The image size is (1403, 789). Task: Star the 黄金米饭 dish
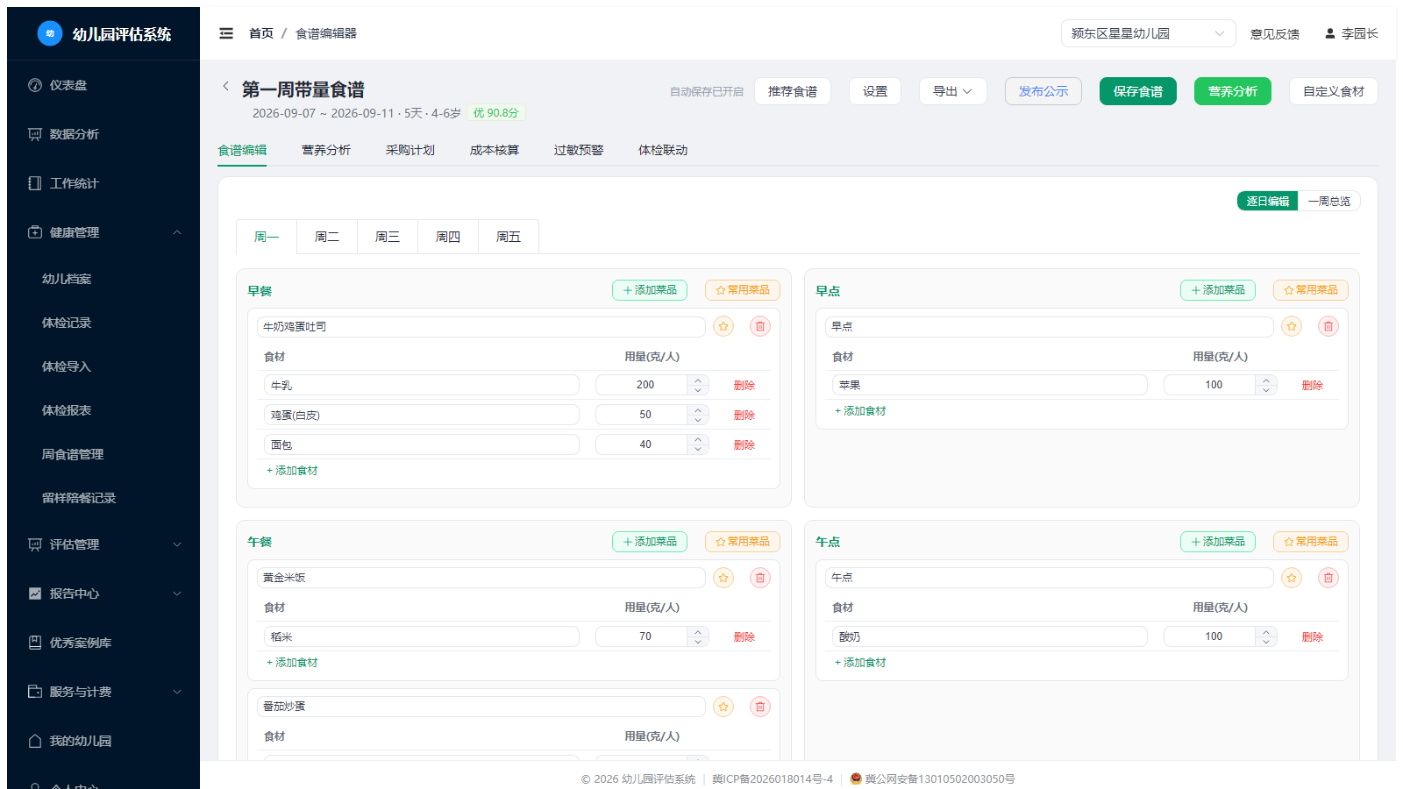pos(723,578)
